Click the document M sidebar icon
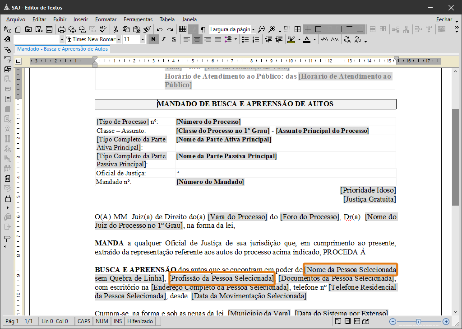 click(8, 179)
